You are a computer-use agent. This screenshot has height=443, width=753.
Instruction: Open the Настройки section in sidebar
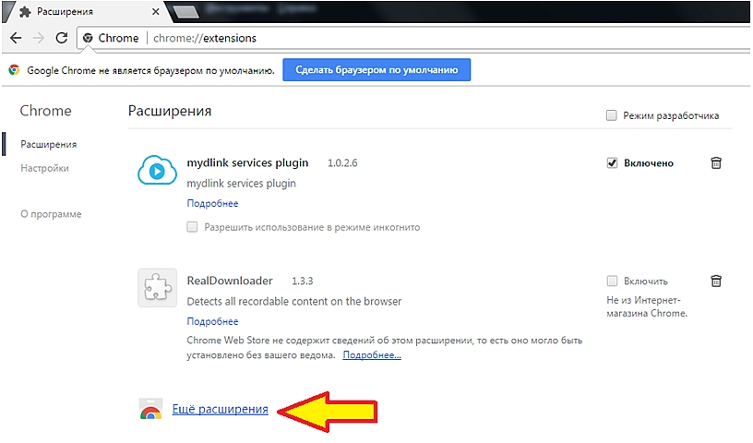44,168
